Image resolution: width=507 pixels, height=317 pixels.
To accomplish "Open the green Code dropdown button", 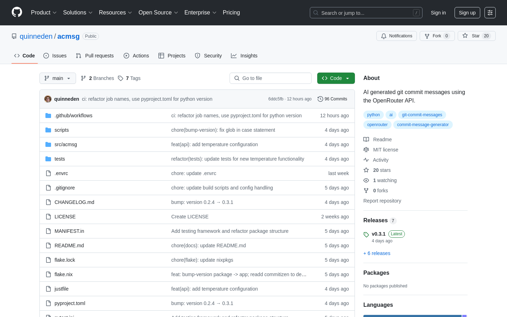I will (336, 78).
